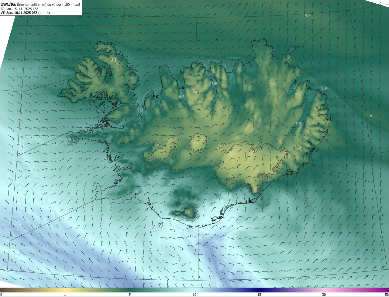Select the 6.8 value label on map
The image size is (389, 297).
pyautogui.click(x=214, y=84)
